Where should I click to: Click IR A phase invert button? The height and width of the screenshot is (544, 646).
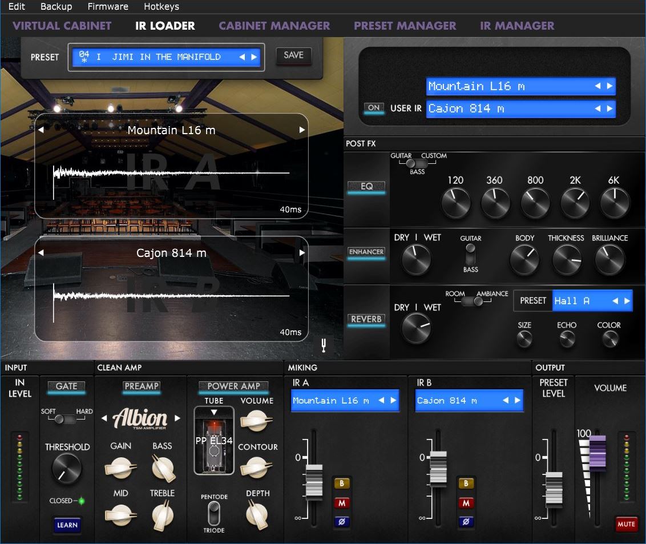coord(342,521)
